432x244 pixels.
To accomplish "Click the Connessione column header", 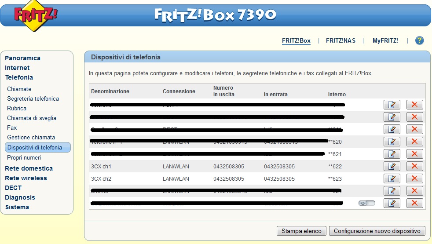I will [179, 91].
